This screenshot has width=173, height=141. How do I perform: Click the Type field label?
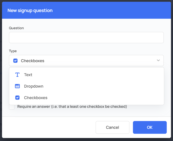click(13, 51)
